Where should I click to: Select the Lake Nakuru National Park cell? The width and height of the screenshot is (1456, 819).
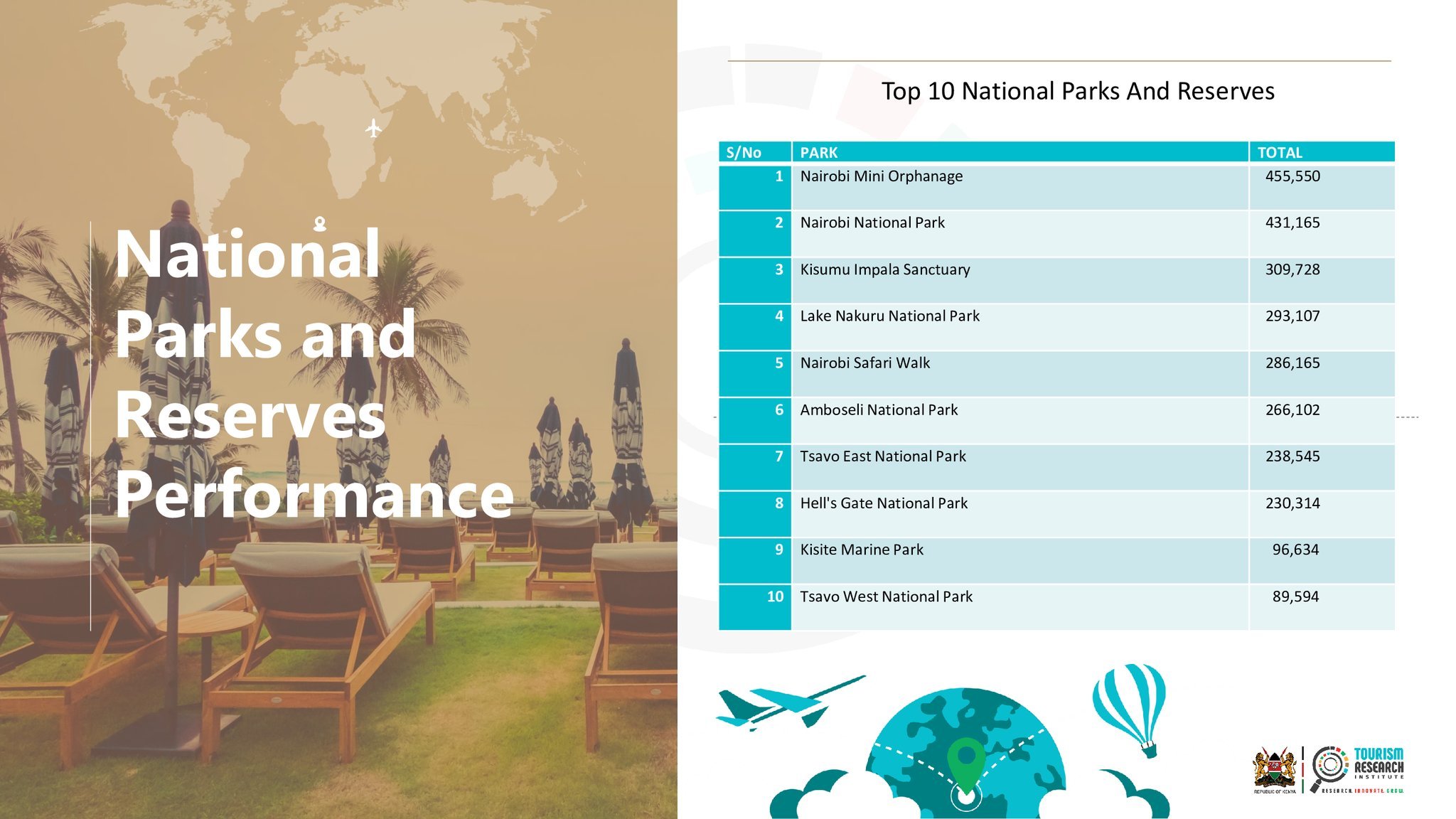(x=889, y=316)
